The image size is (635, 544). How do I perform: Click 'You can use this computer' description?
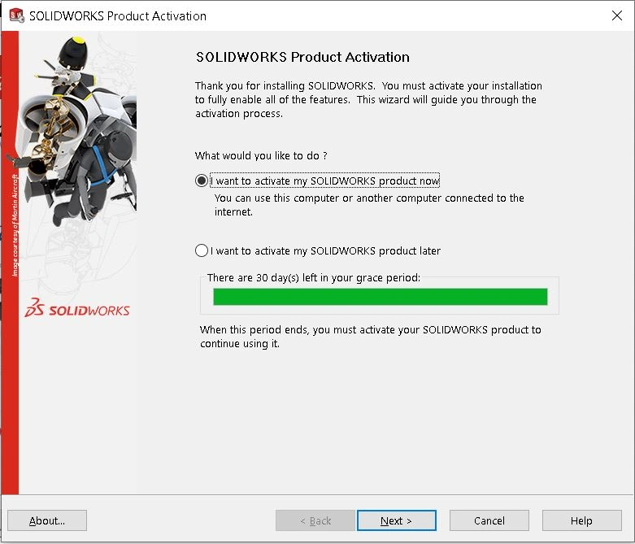pos(369,205)
